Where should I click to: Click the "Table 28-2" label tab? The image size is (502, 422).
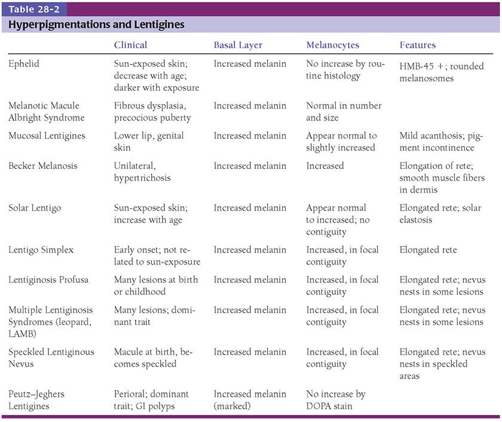tap(32, 9)
